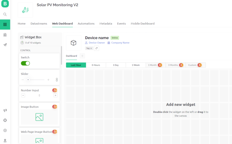Click the edit tag icon button
Viewport: 232px width, 144px height.
(96, 48)
